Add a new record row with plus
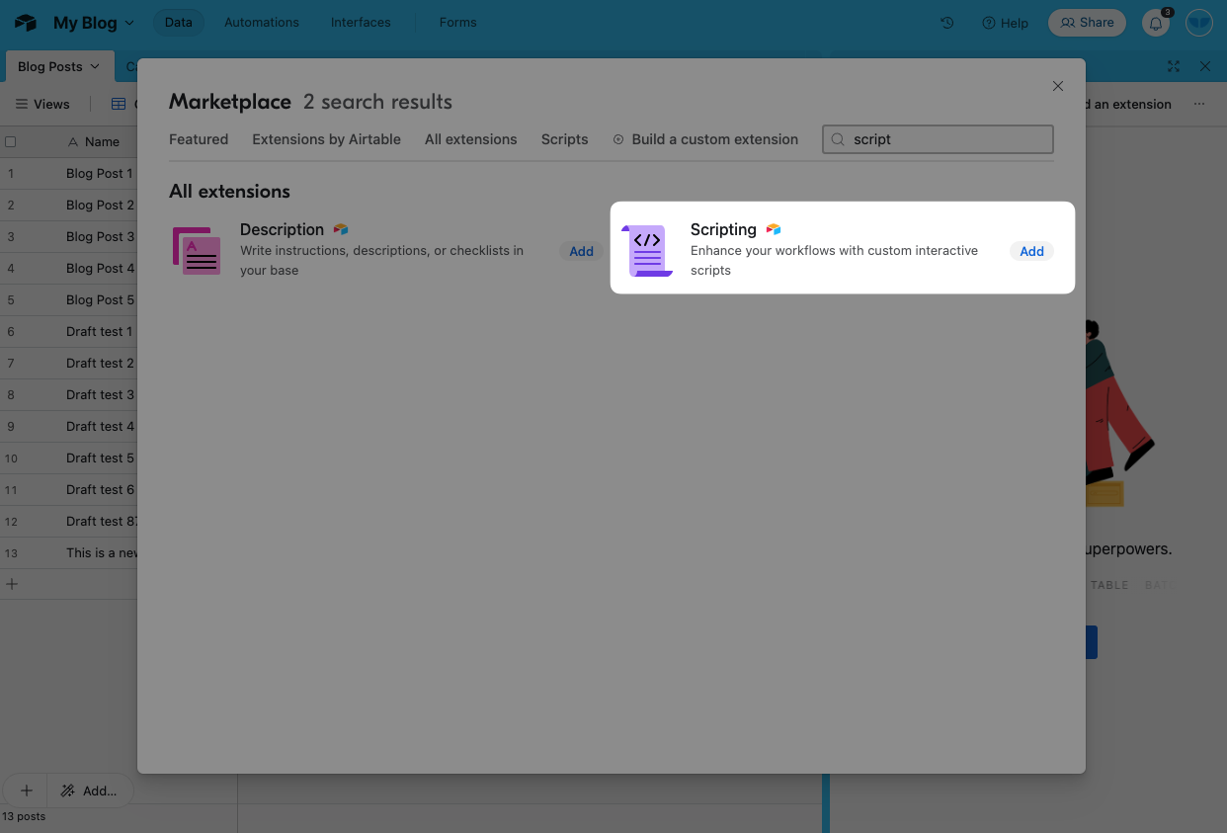 coord(12,584)
